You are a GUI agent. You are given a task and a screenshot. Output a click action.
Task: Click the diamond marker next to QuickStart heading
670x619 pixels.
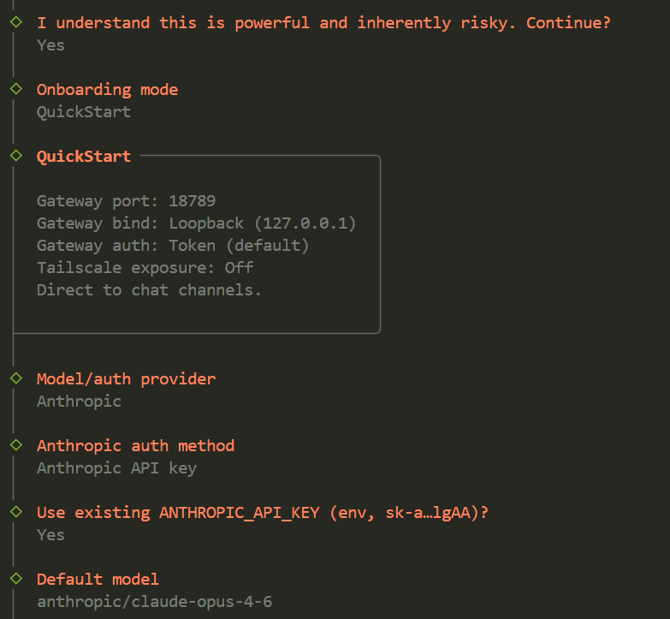coord(15,155)
